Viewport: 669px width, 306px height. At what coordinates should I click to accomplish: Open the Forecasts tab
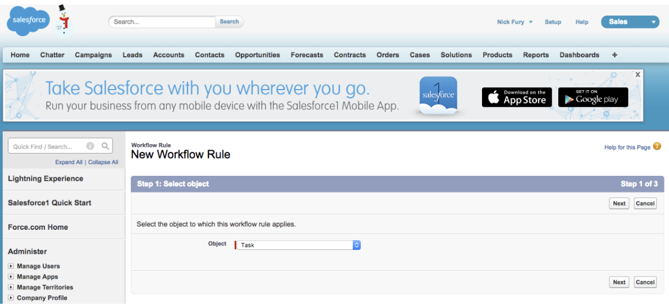coord(307,55)
